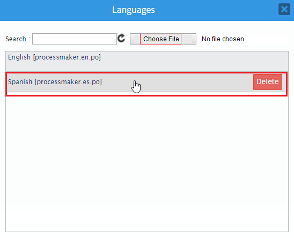Viewport: 294px width, 238px height.
Task: Click the processmaker.en.po filename text
Action: [67, 57]
